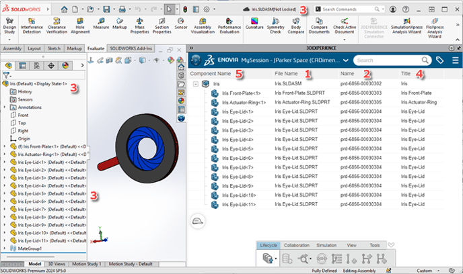The image size is (463, 274).
Task: Open the Simulation tab in ENOVIA toolbar
Action: [x=326, y=245]
